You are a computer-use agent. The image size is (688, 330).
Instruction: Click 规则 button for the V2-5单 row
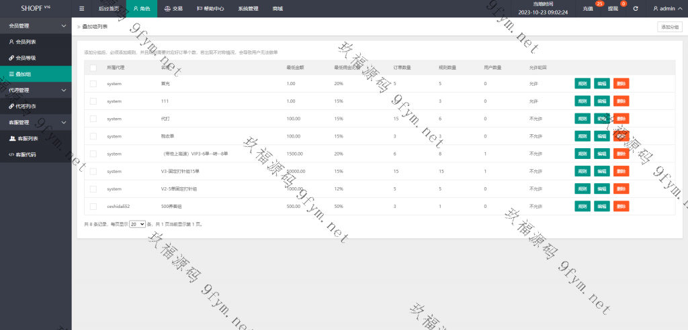[x=583, y=189]
